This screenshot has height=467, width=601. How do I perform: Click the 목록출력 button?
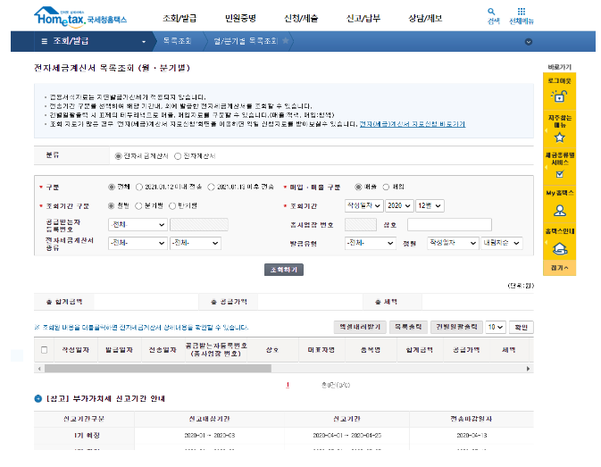[408, 327]
